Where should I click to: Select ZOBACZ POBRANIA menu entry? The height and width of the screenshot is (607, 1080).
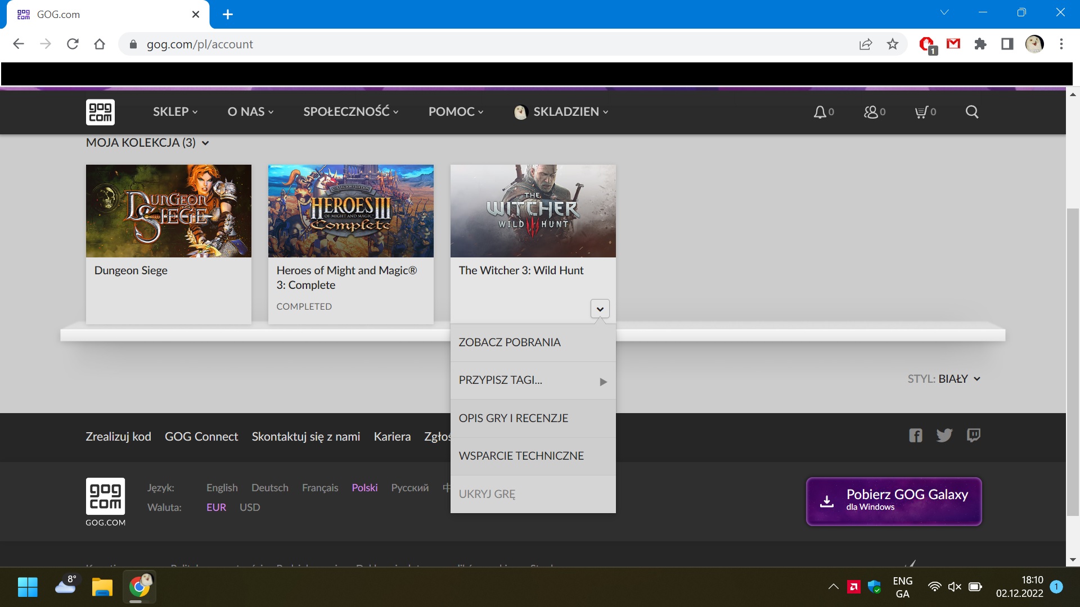pos(533,342)
